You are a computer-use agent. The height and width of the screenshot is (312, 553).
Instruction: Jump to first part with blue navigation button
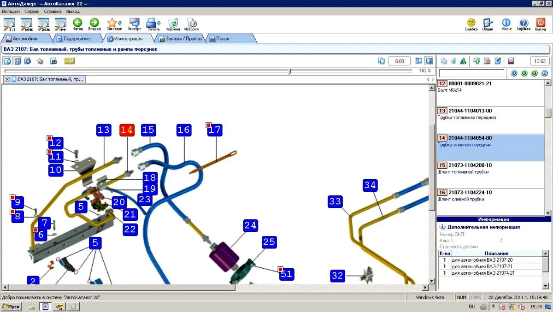pos(514,73)
